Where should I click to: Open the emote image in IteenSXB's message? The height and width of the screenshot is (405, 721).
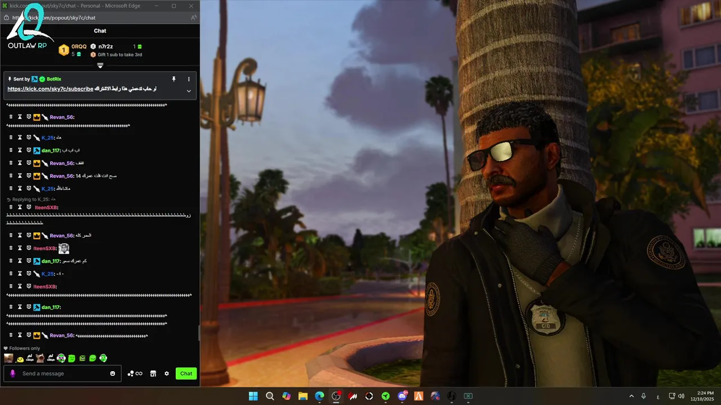(x=64, y=248)
